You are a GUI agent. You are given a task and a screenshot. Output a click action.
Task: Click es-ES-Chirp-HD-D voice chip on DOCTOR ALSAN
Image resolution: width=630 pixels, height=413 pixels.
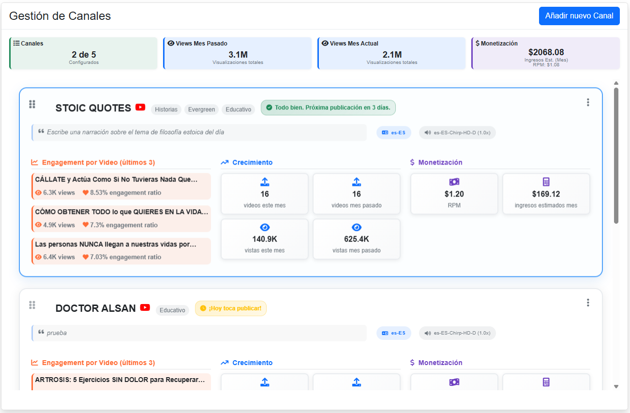457,333
